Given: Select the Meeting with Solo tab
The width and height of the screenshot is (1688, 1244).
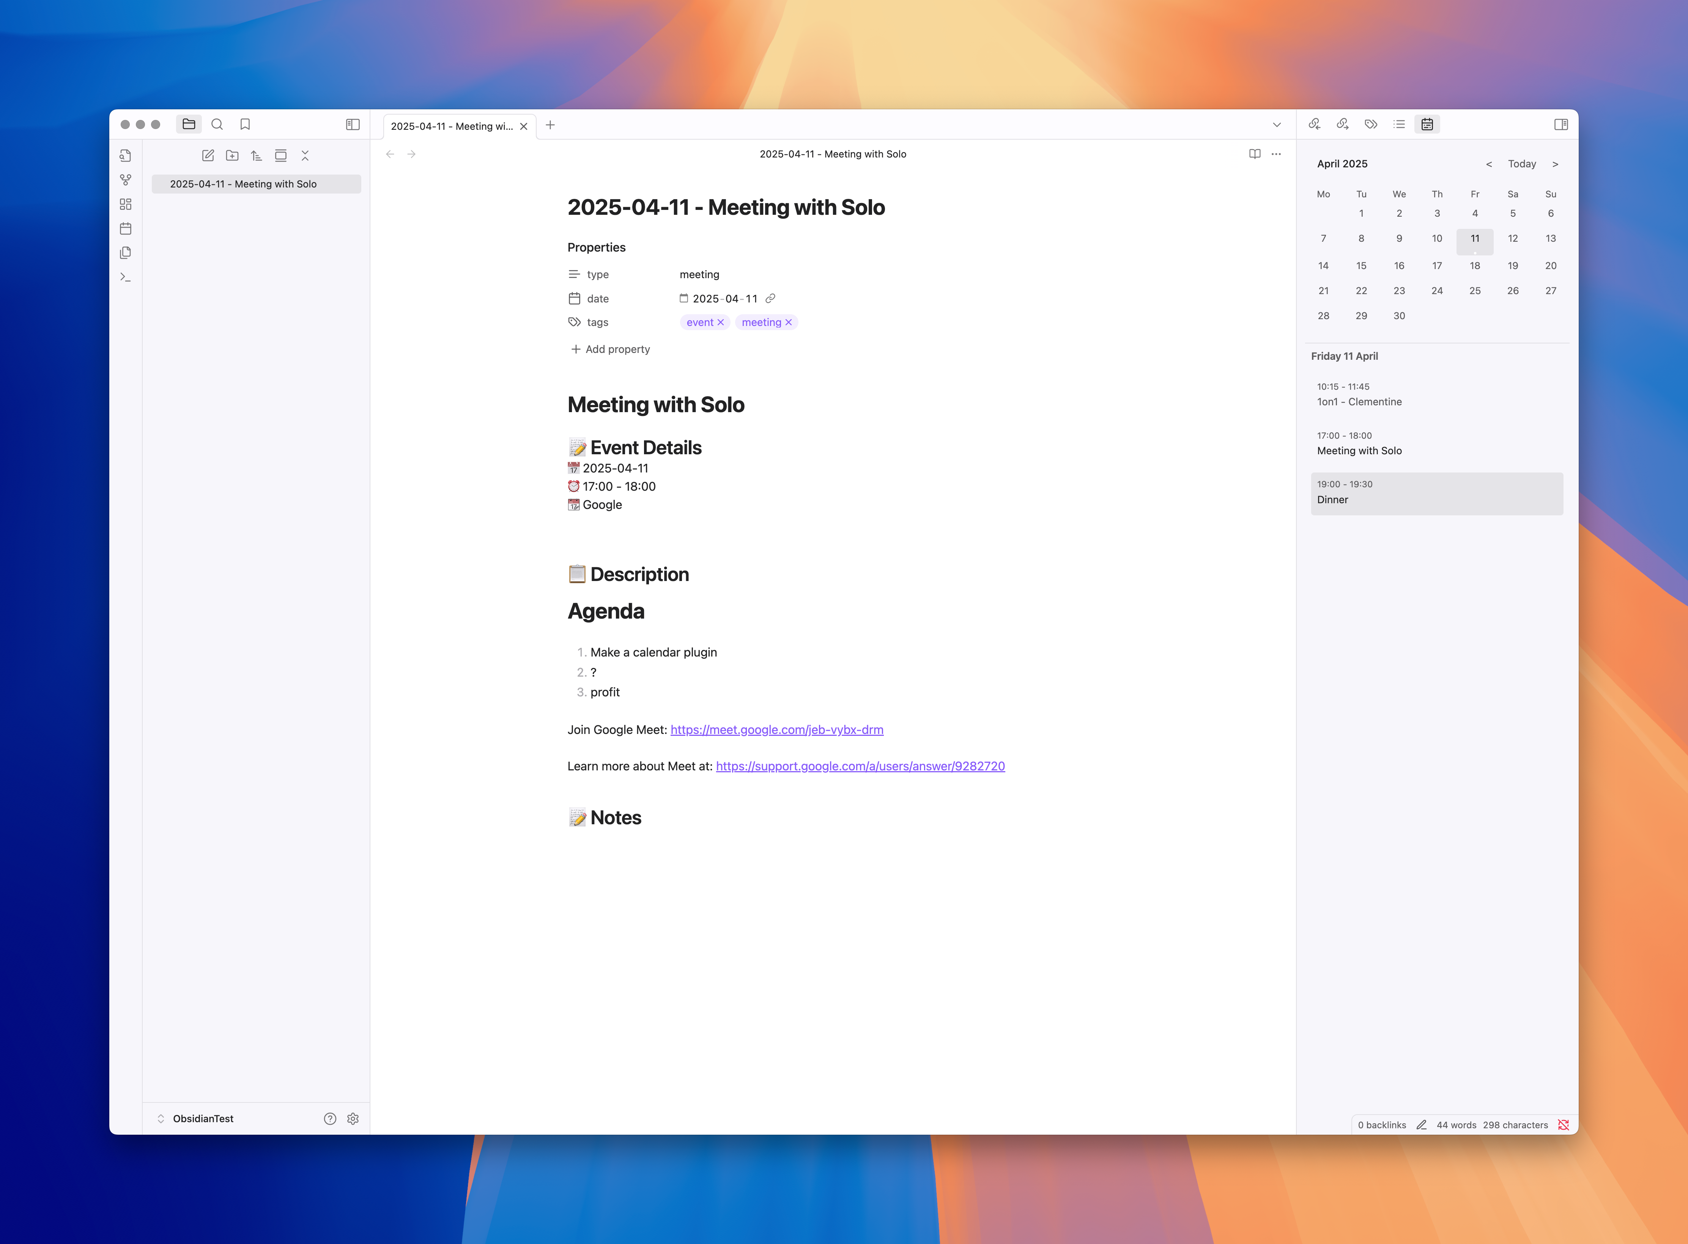Looking at the screenshot, I should tap(452, 126).
